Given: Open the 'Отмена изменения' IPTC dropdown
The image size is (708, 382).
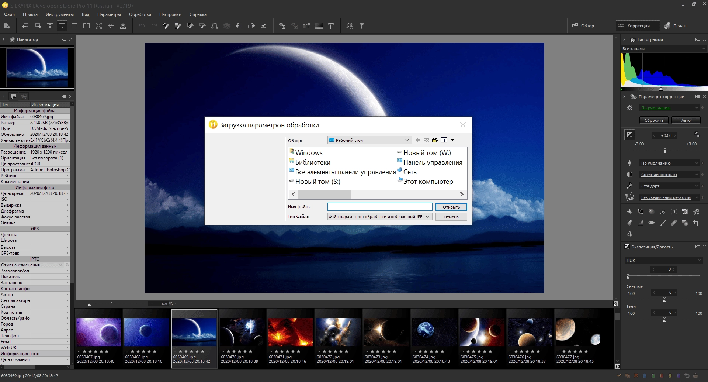Looking at the screenshot, I should point(32,265).
